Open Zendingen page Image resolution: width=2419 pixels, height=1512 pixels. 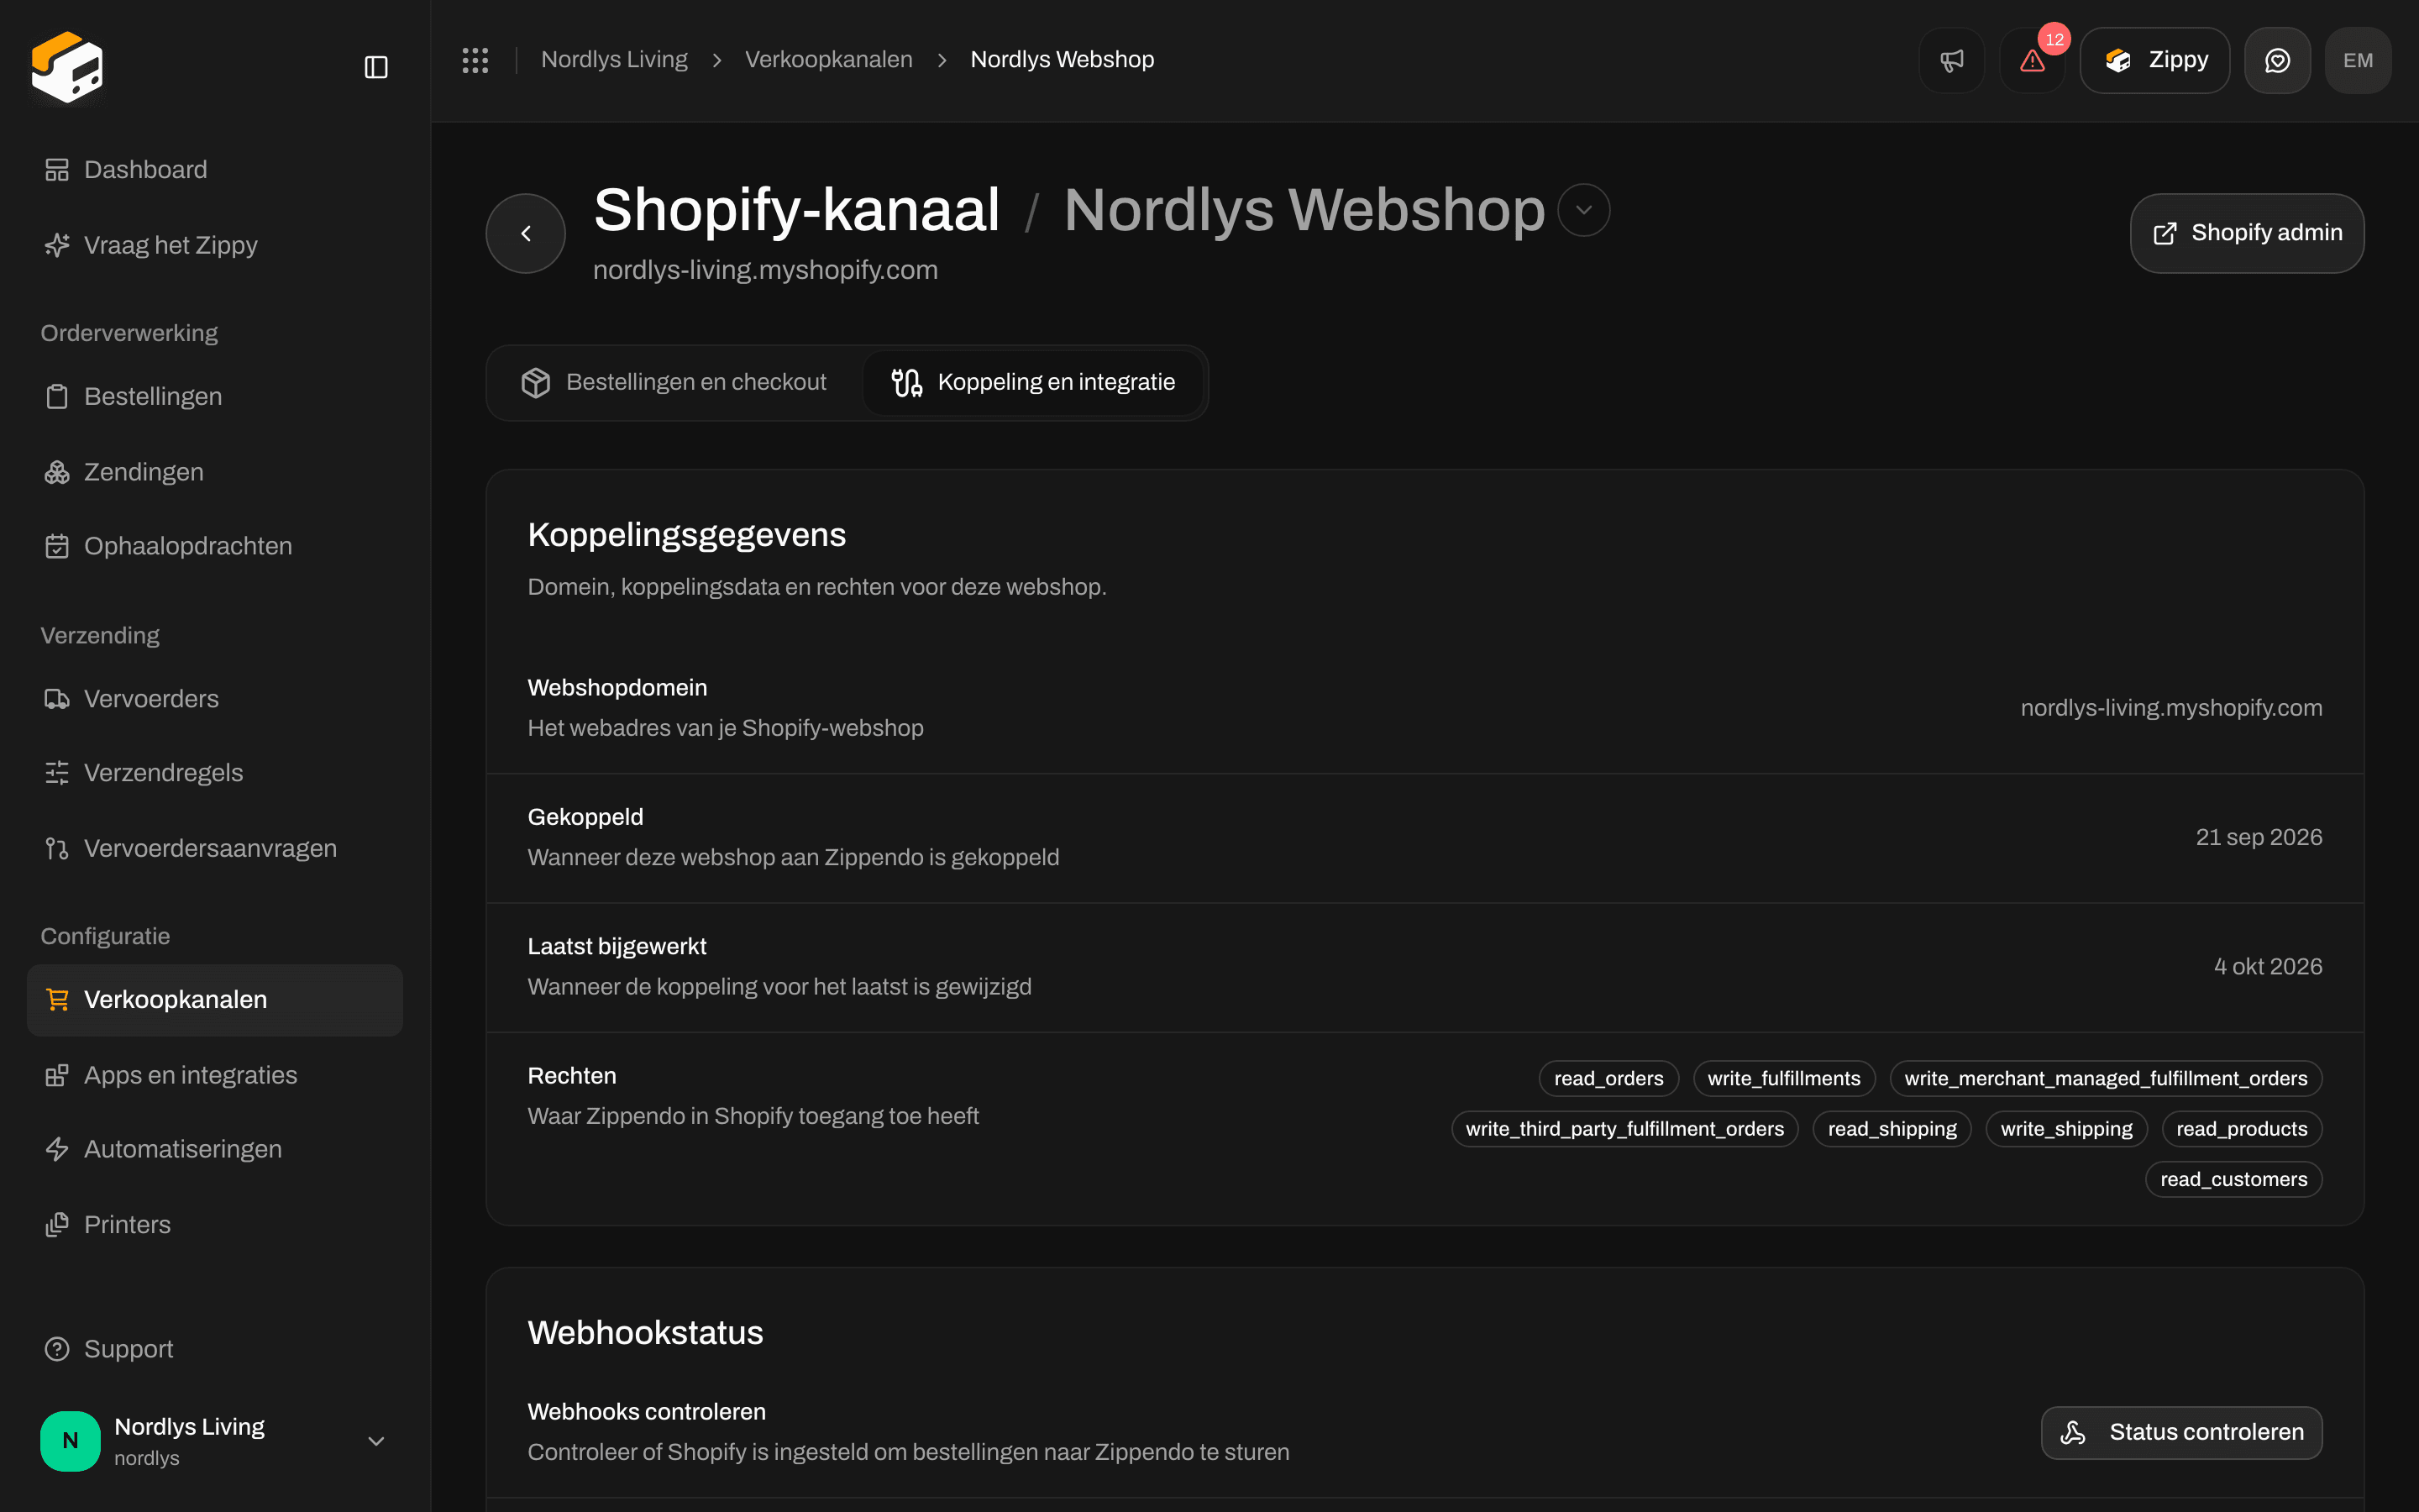215,471
